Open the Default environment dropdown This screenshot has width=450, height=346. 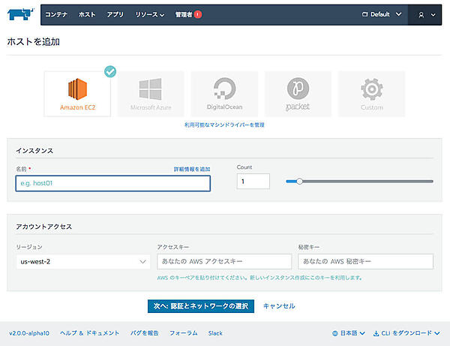(382, 14)
